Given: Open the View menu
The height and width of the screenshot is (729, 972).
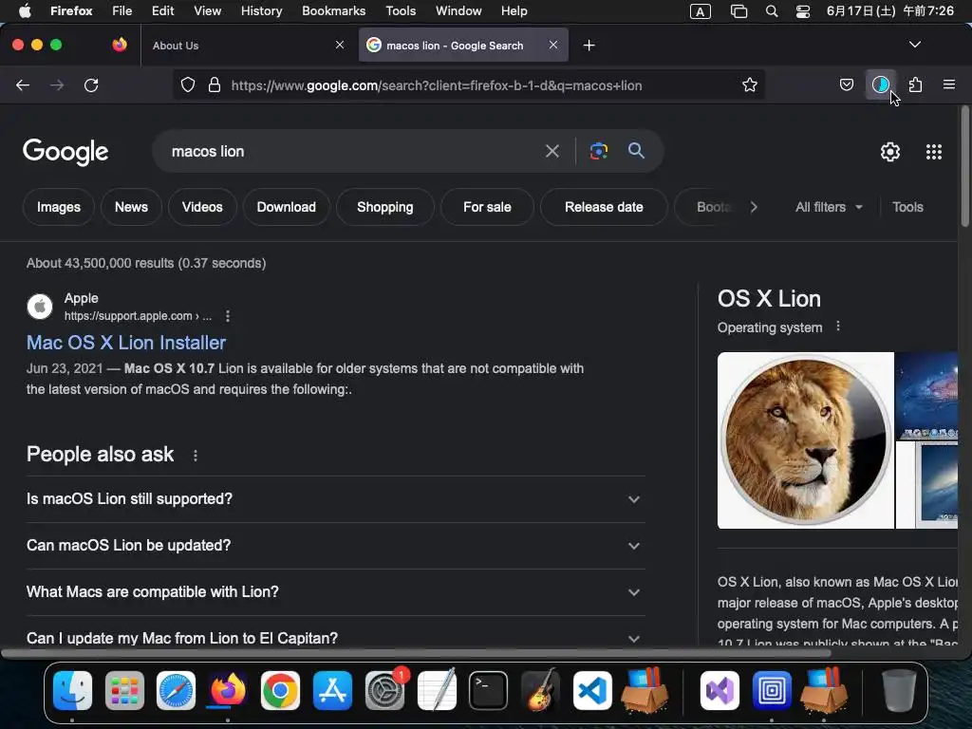Looking at the screenshot, I should pyautogui.click(x=207, y=11).
